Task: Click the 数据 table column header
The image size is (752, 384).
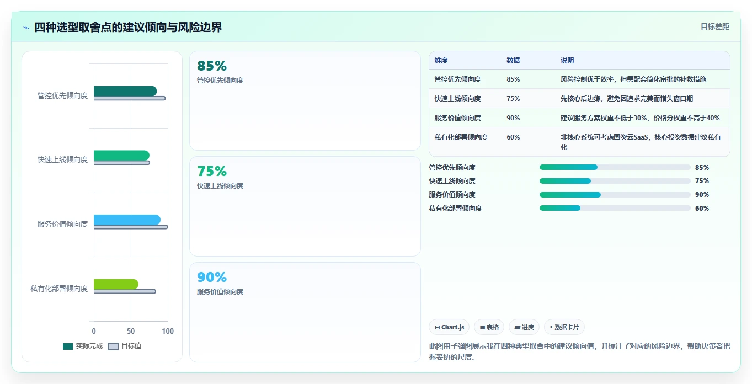Action: pyautogui.click(x=513, y=60)
